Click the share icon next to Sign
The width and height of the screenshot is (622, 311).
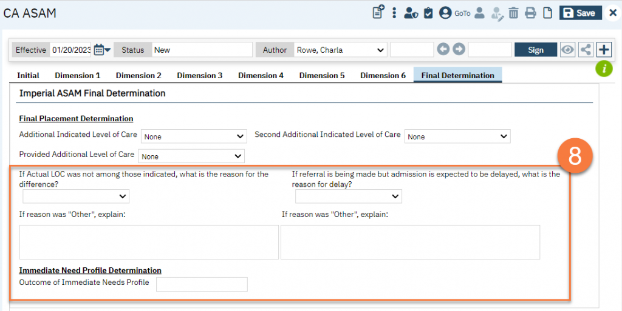(586, 50)
